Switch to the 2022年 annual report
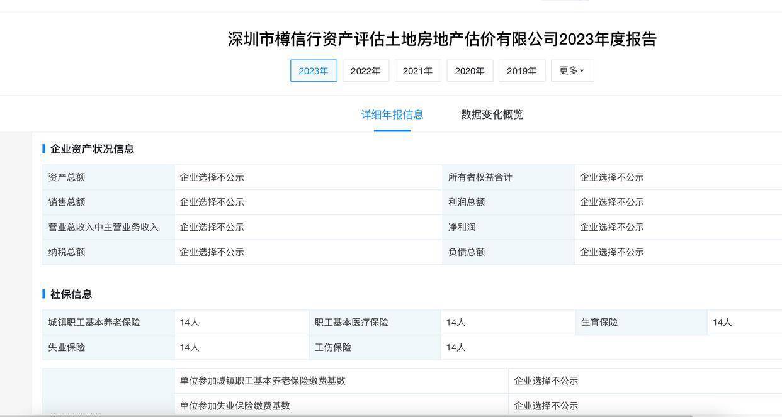The image size is (782, 417). (365, 71)
